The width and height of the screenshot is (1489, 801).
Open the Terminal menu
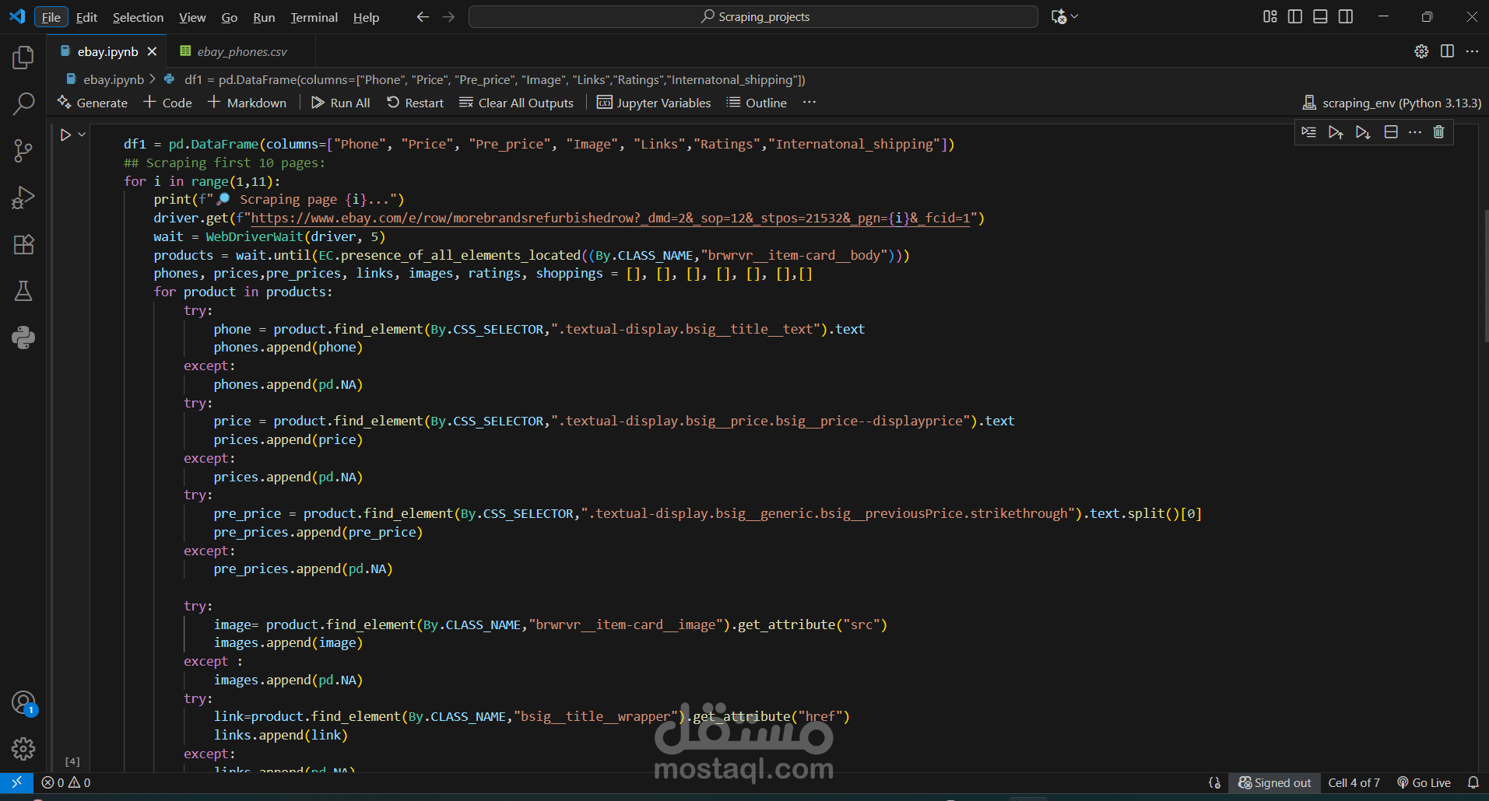click(314, 17)
